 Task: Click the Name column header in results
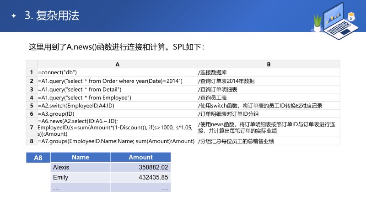(x=81, y=157)
